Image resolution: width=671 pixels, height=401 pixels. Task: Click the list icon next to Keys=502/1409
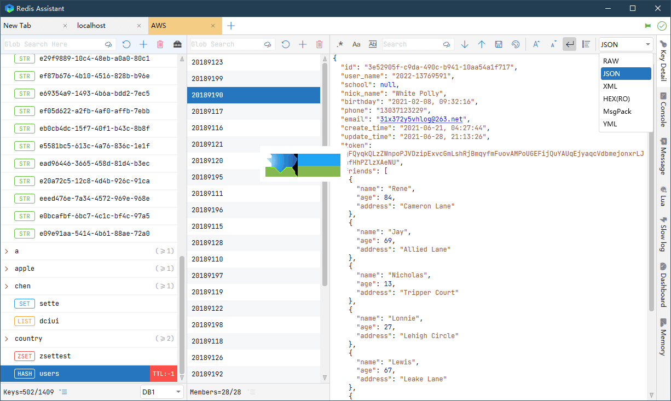click(x=63, y=392)
